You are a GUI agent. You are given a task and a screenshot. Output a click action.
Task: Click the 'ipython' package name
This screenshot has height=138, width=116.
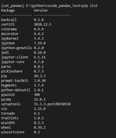(8, 43)
